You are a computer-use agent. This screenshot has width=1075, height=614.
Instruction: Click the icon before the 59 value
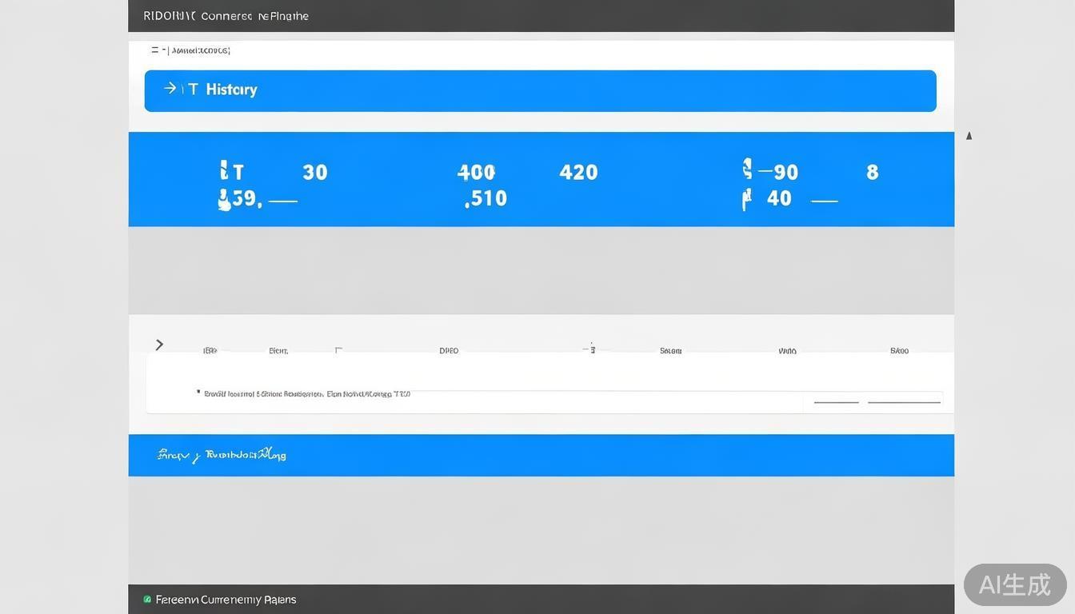click(x=224, y=199)
